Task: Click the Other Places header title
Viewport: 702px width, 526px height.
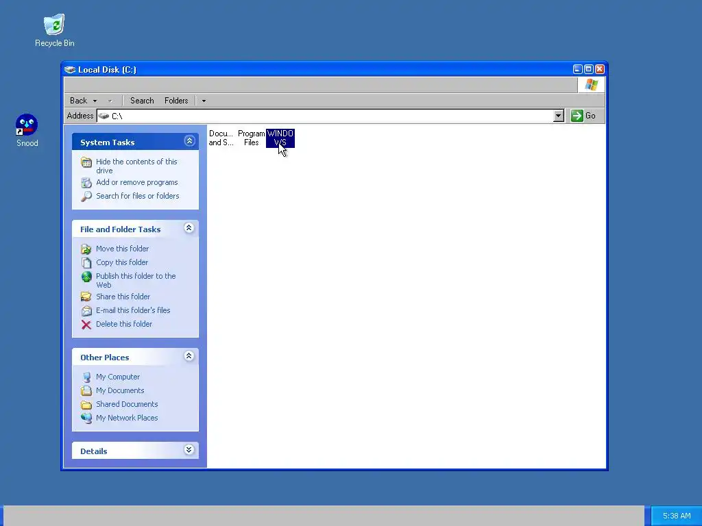Action: (x=105, y=358)
